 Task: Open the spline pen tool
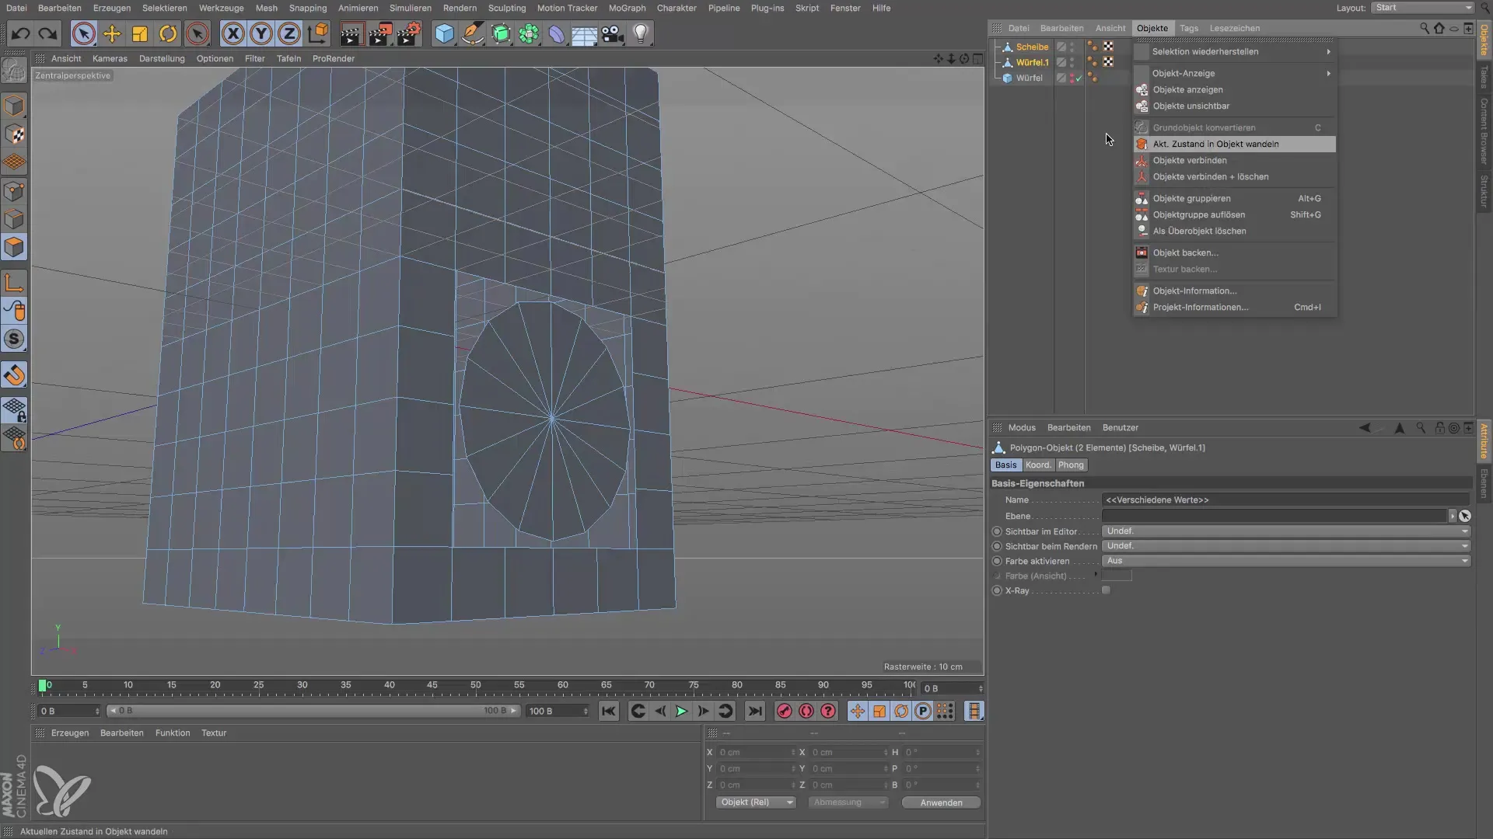[x=472, y=33]
